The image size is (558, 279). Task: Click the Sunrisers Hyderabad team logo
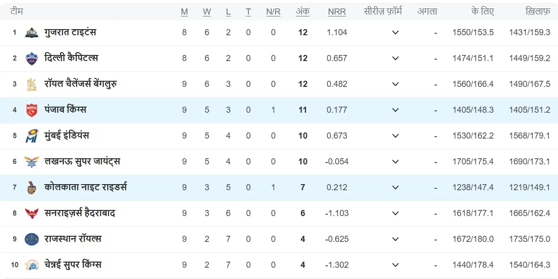pyautogui.click(x=31, y=213)
